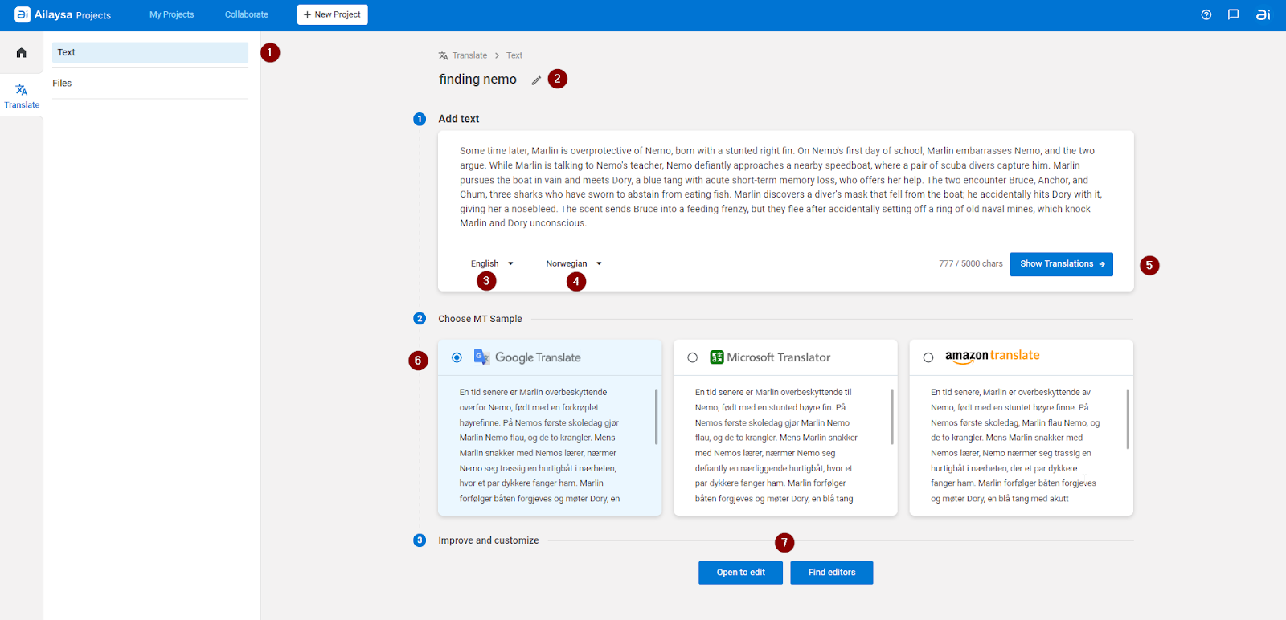Open the chat feedback icon
This screenshot has height=620, width=1286.
[x=1233, y=14]
